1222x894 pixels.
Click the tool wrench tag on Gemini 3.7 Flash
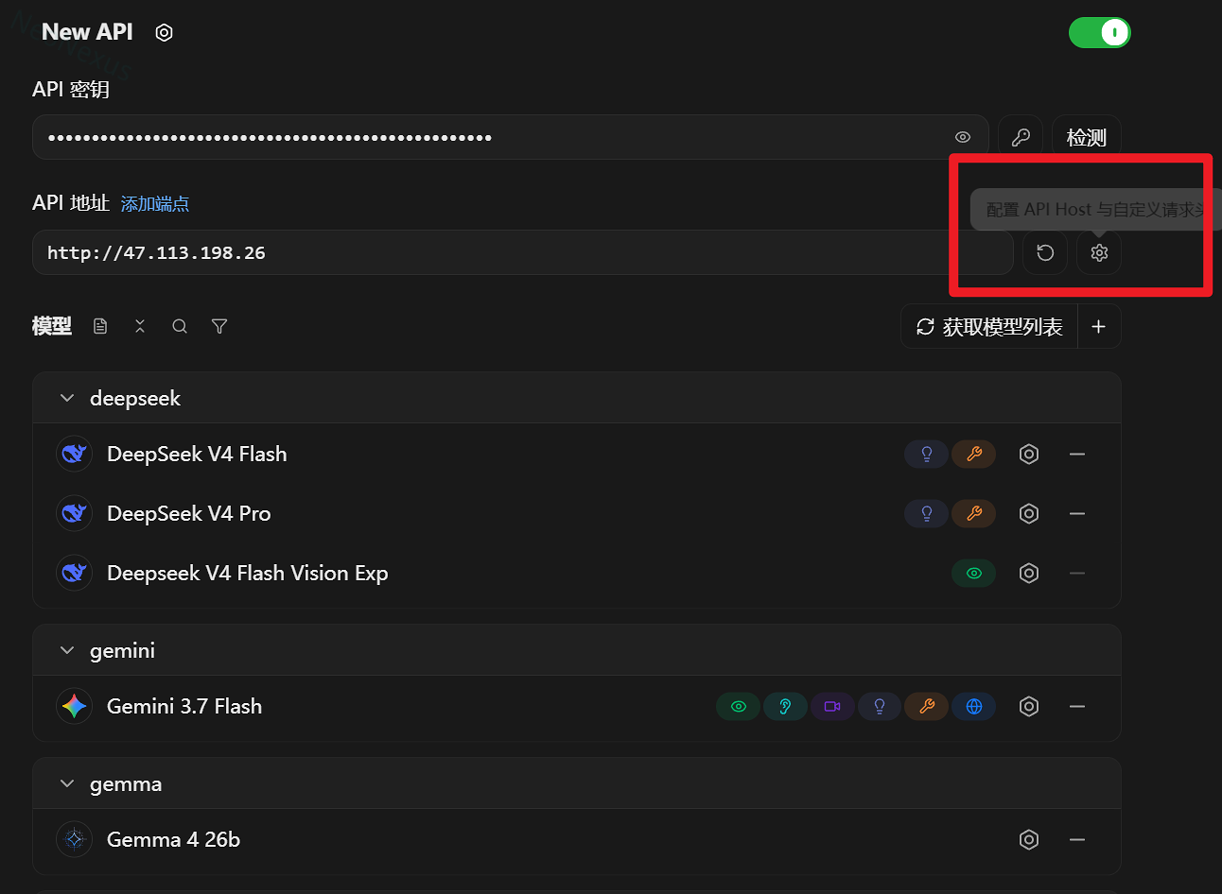927,706
